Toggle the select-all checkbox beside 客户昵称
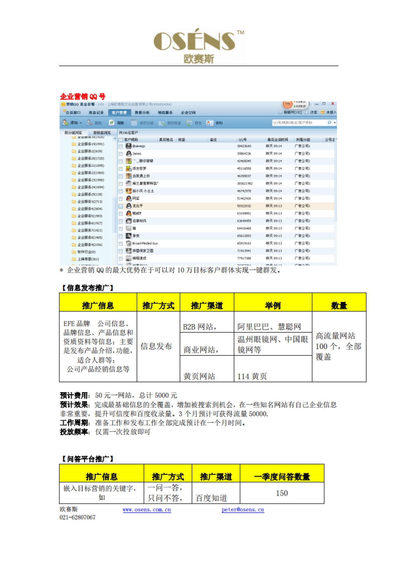This screenshot has height=562, width=397. coord(121,140)
